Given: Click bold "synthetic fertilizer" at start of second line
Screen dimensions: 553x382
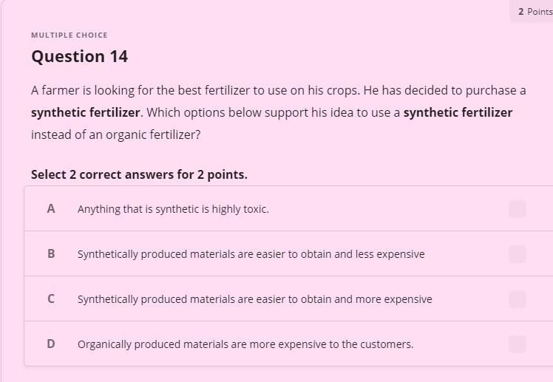Looking at the screenshot, I should [85, 113].
